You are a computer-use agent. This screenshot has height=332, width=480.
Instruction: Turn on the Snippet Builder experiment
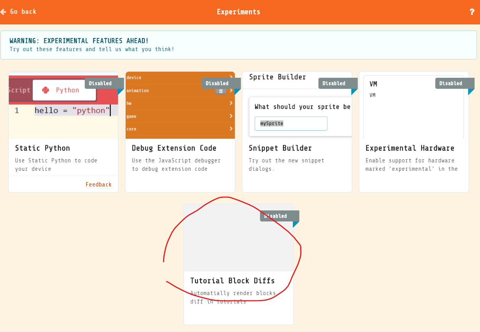(x=334, y=83)
